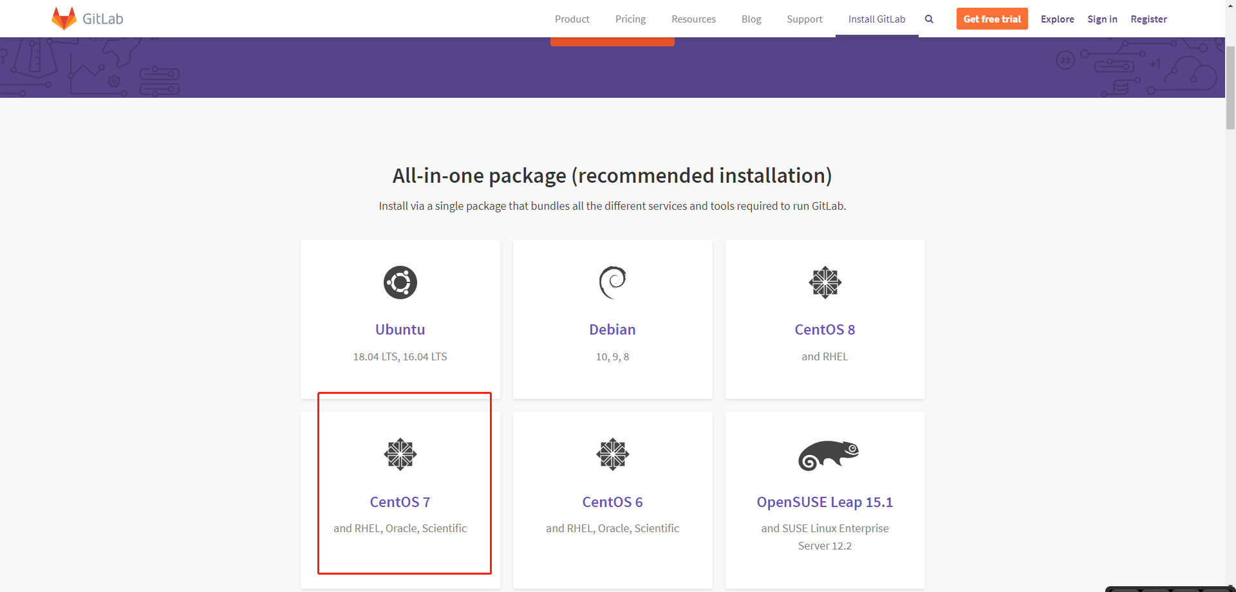Click the GitLab wordmark text

103,19
